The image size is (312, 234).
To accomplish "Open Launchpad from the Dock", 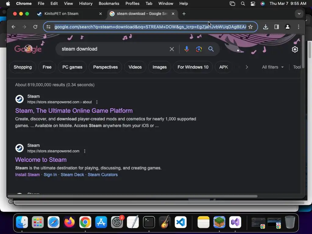I will point(37,222).
